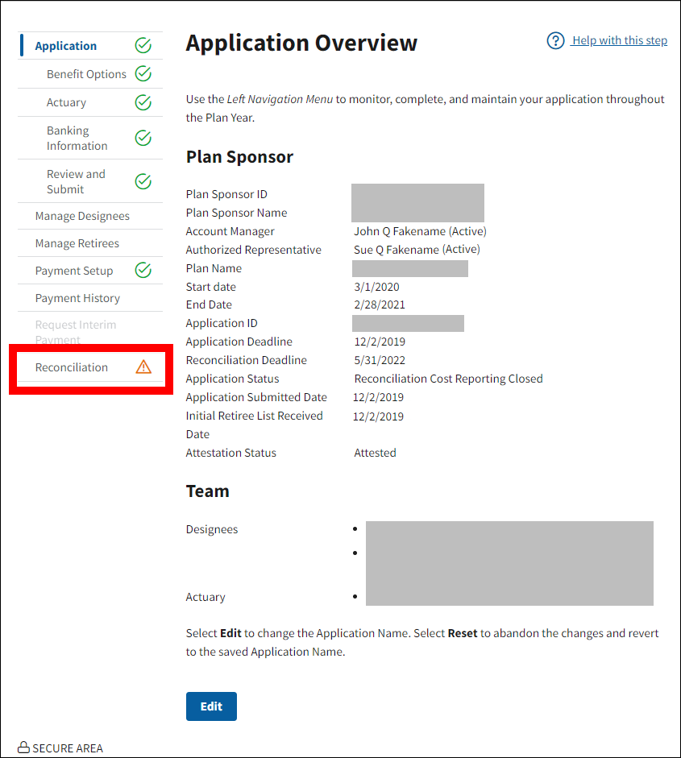Screen dimensions: 681x758
Task: Open the Application menu item
Action: [x=65, y=46]
